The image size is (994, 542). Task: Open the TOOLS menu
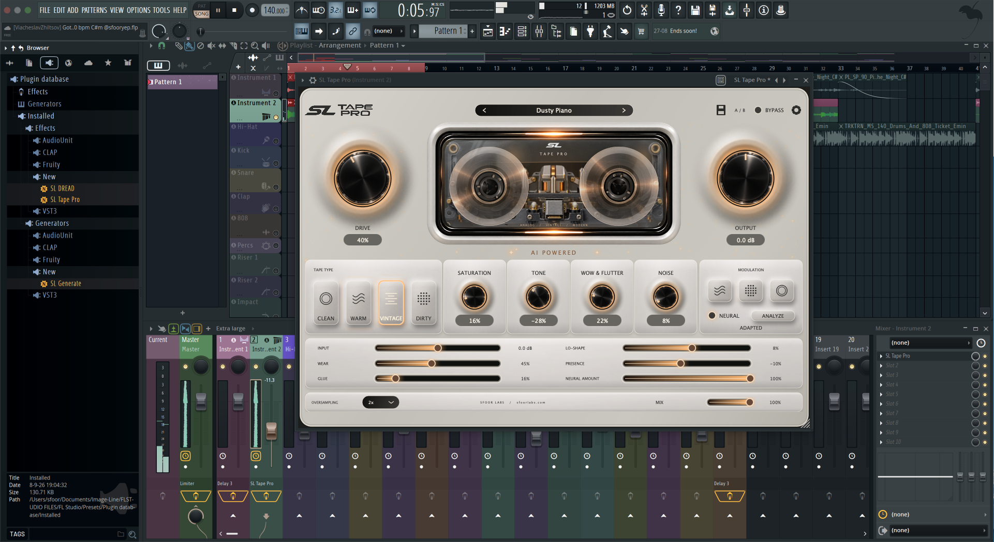(x=161, y=10)
